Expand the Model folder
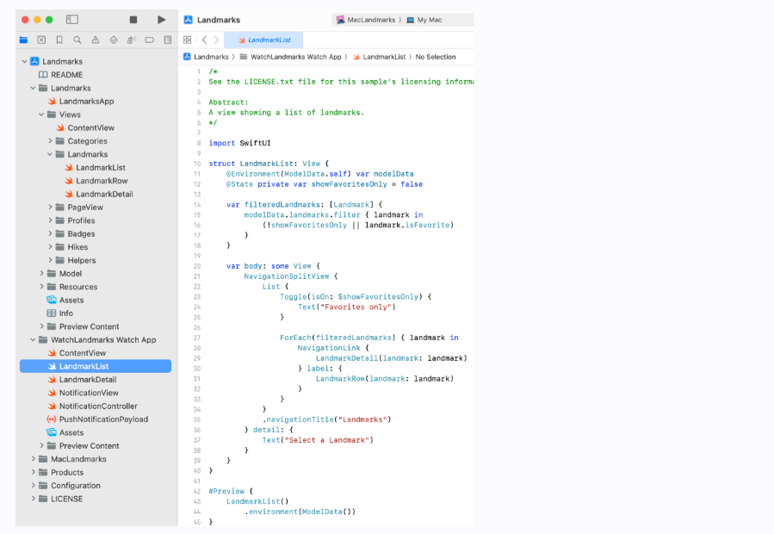Viewport: 774px width, 534px height. coord(41,273)
